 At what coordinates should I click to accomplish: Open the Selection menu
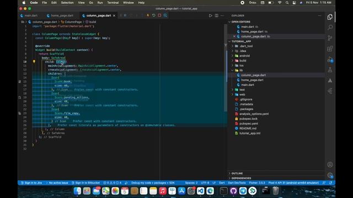tap(67, 3)
